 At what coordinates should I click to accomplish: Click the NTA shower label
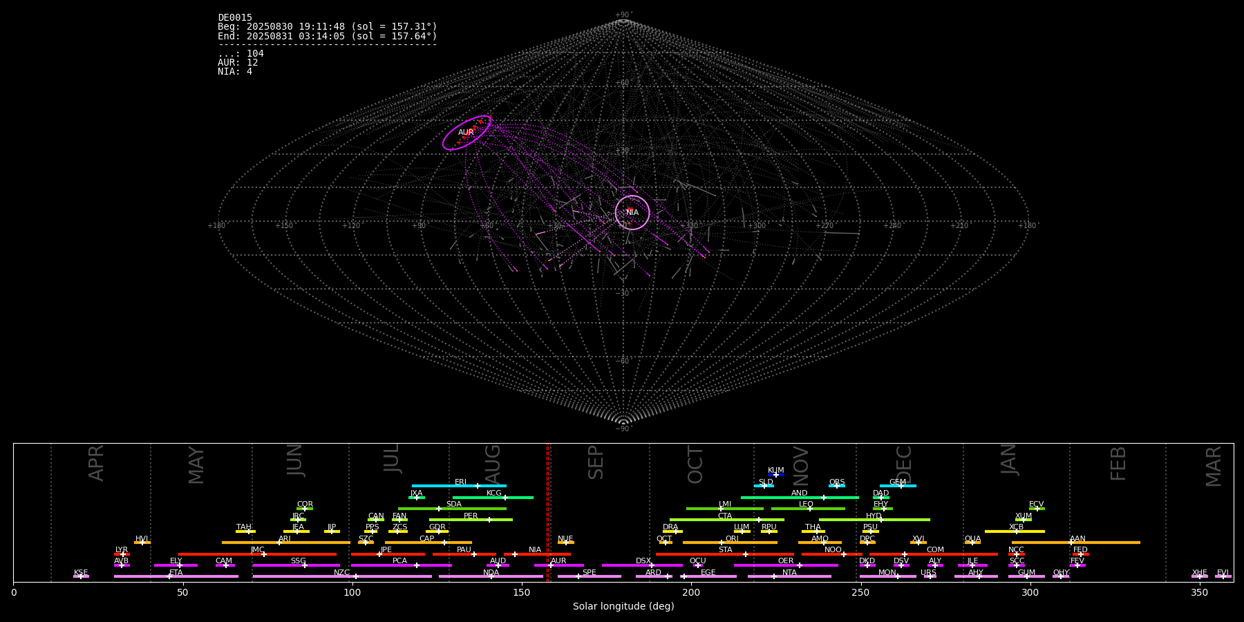[789, 573]
